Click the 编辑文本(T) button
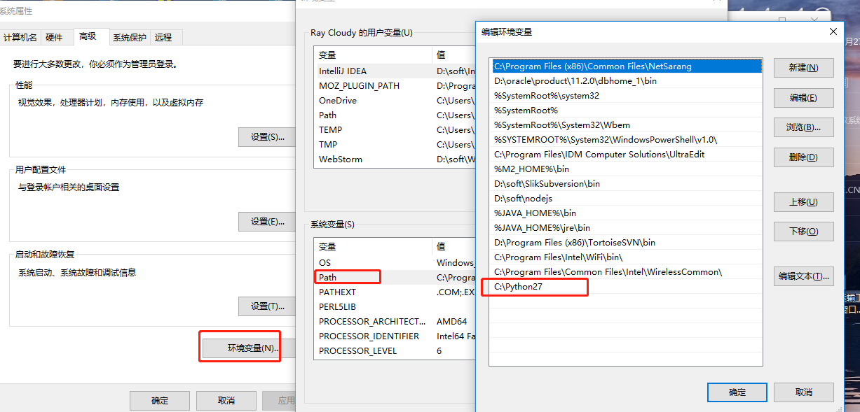The image size is (860, 412). tap(803, 276)
